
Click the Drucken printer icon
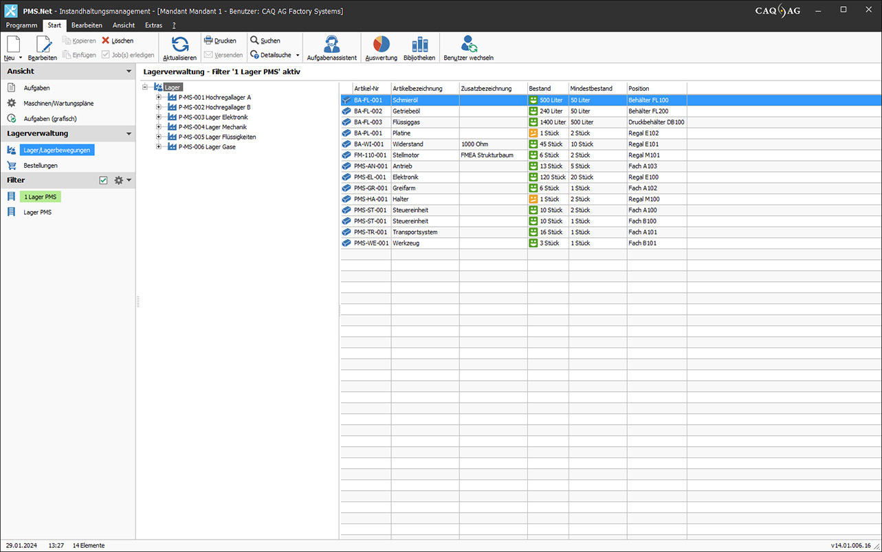tap(209, 41)
